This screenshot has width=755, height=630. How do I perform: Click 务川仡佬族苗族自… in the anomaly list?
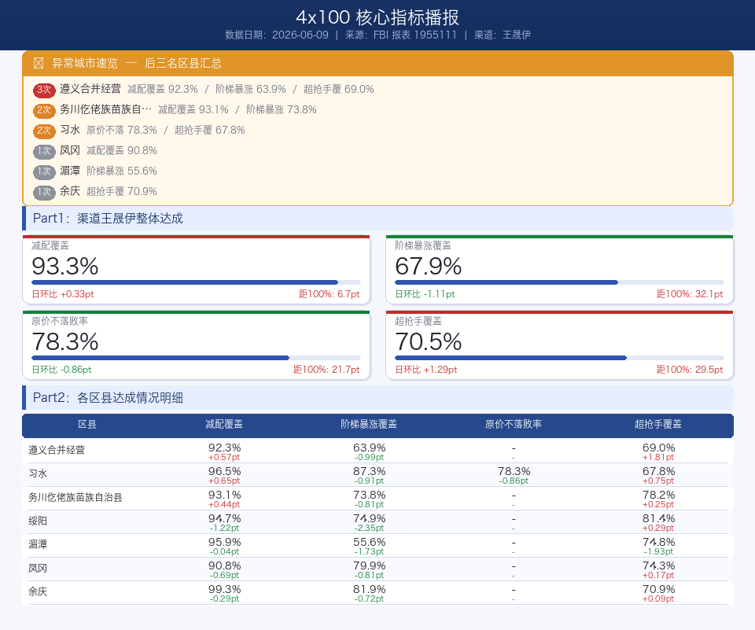pos(105,110)
